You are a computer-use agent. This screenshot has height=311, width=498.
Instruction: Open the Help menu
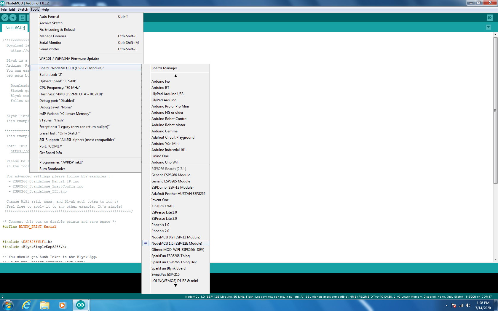pyautogui.click(x=45, y=9)
